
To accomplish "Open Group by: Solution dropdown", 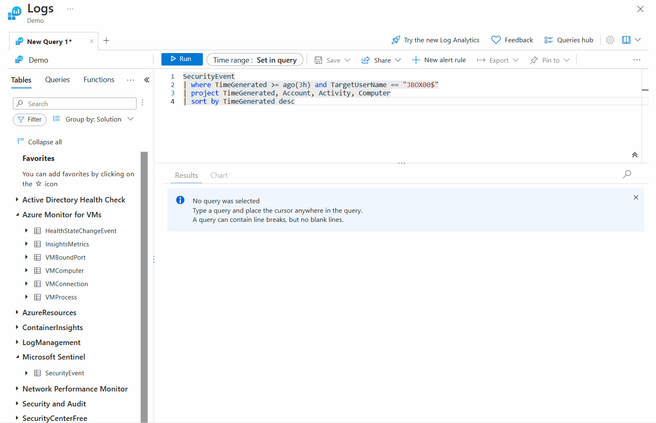I will [93, 119].
